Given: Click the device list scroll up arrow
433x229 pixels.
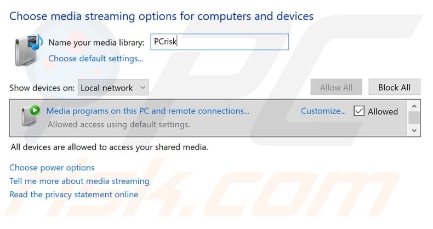Looking at the screenshot, I should [414, 106].
